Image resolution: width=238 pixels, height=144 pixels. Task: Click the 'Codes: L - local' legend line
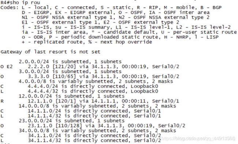[x=111, y=7]
